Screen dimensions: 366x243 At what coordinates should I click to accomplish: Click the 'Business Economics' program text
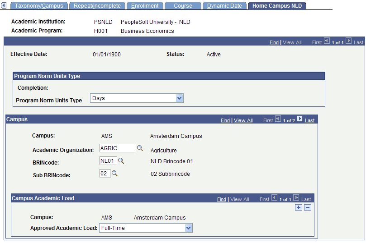click(147, 31)
